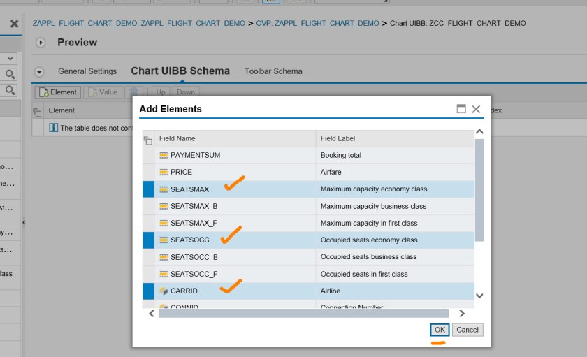Click the SEATSMAX_B field icon
587x357 pixels.
coord(164,206)
